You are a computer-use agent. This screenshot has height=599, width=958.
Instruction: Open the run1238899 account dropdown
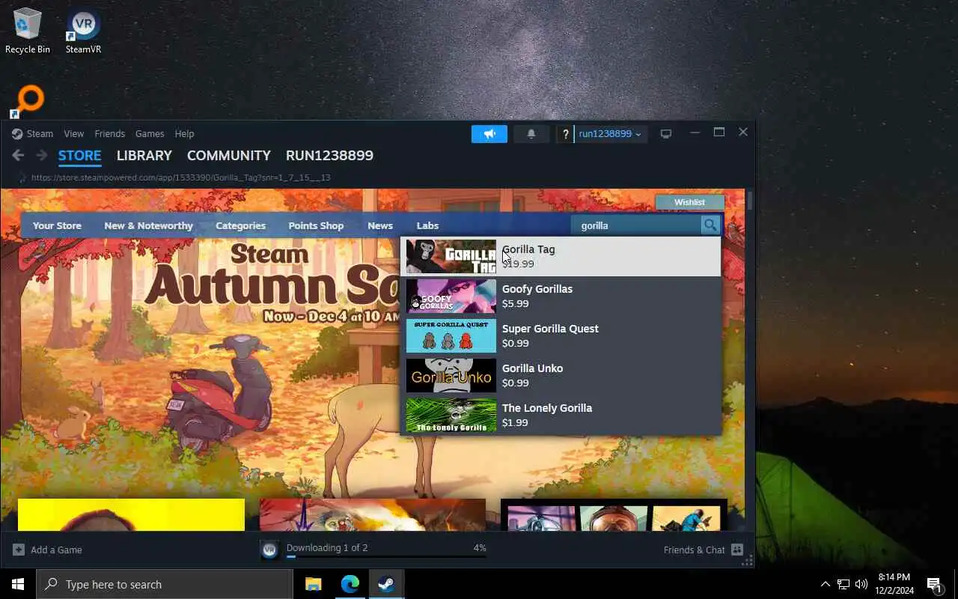click(x=610, y=133)
